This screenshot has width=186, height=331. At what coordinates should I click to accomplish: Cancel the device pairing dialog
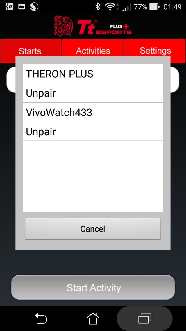point(93,229)
